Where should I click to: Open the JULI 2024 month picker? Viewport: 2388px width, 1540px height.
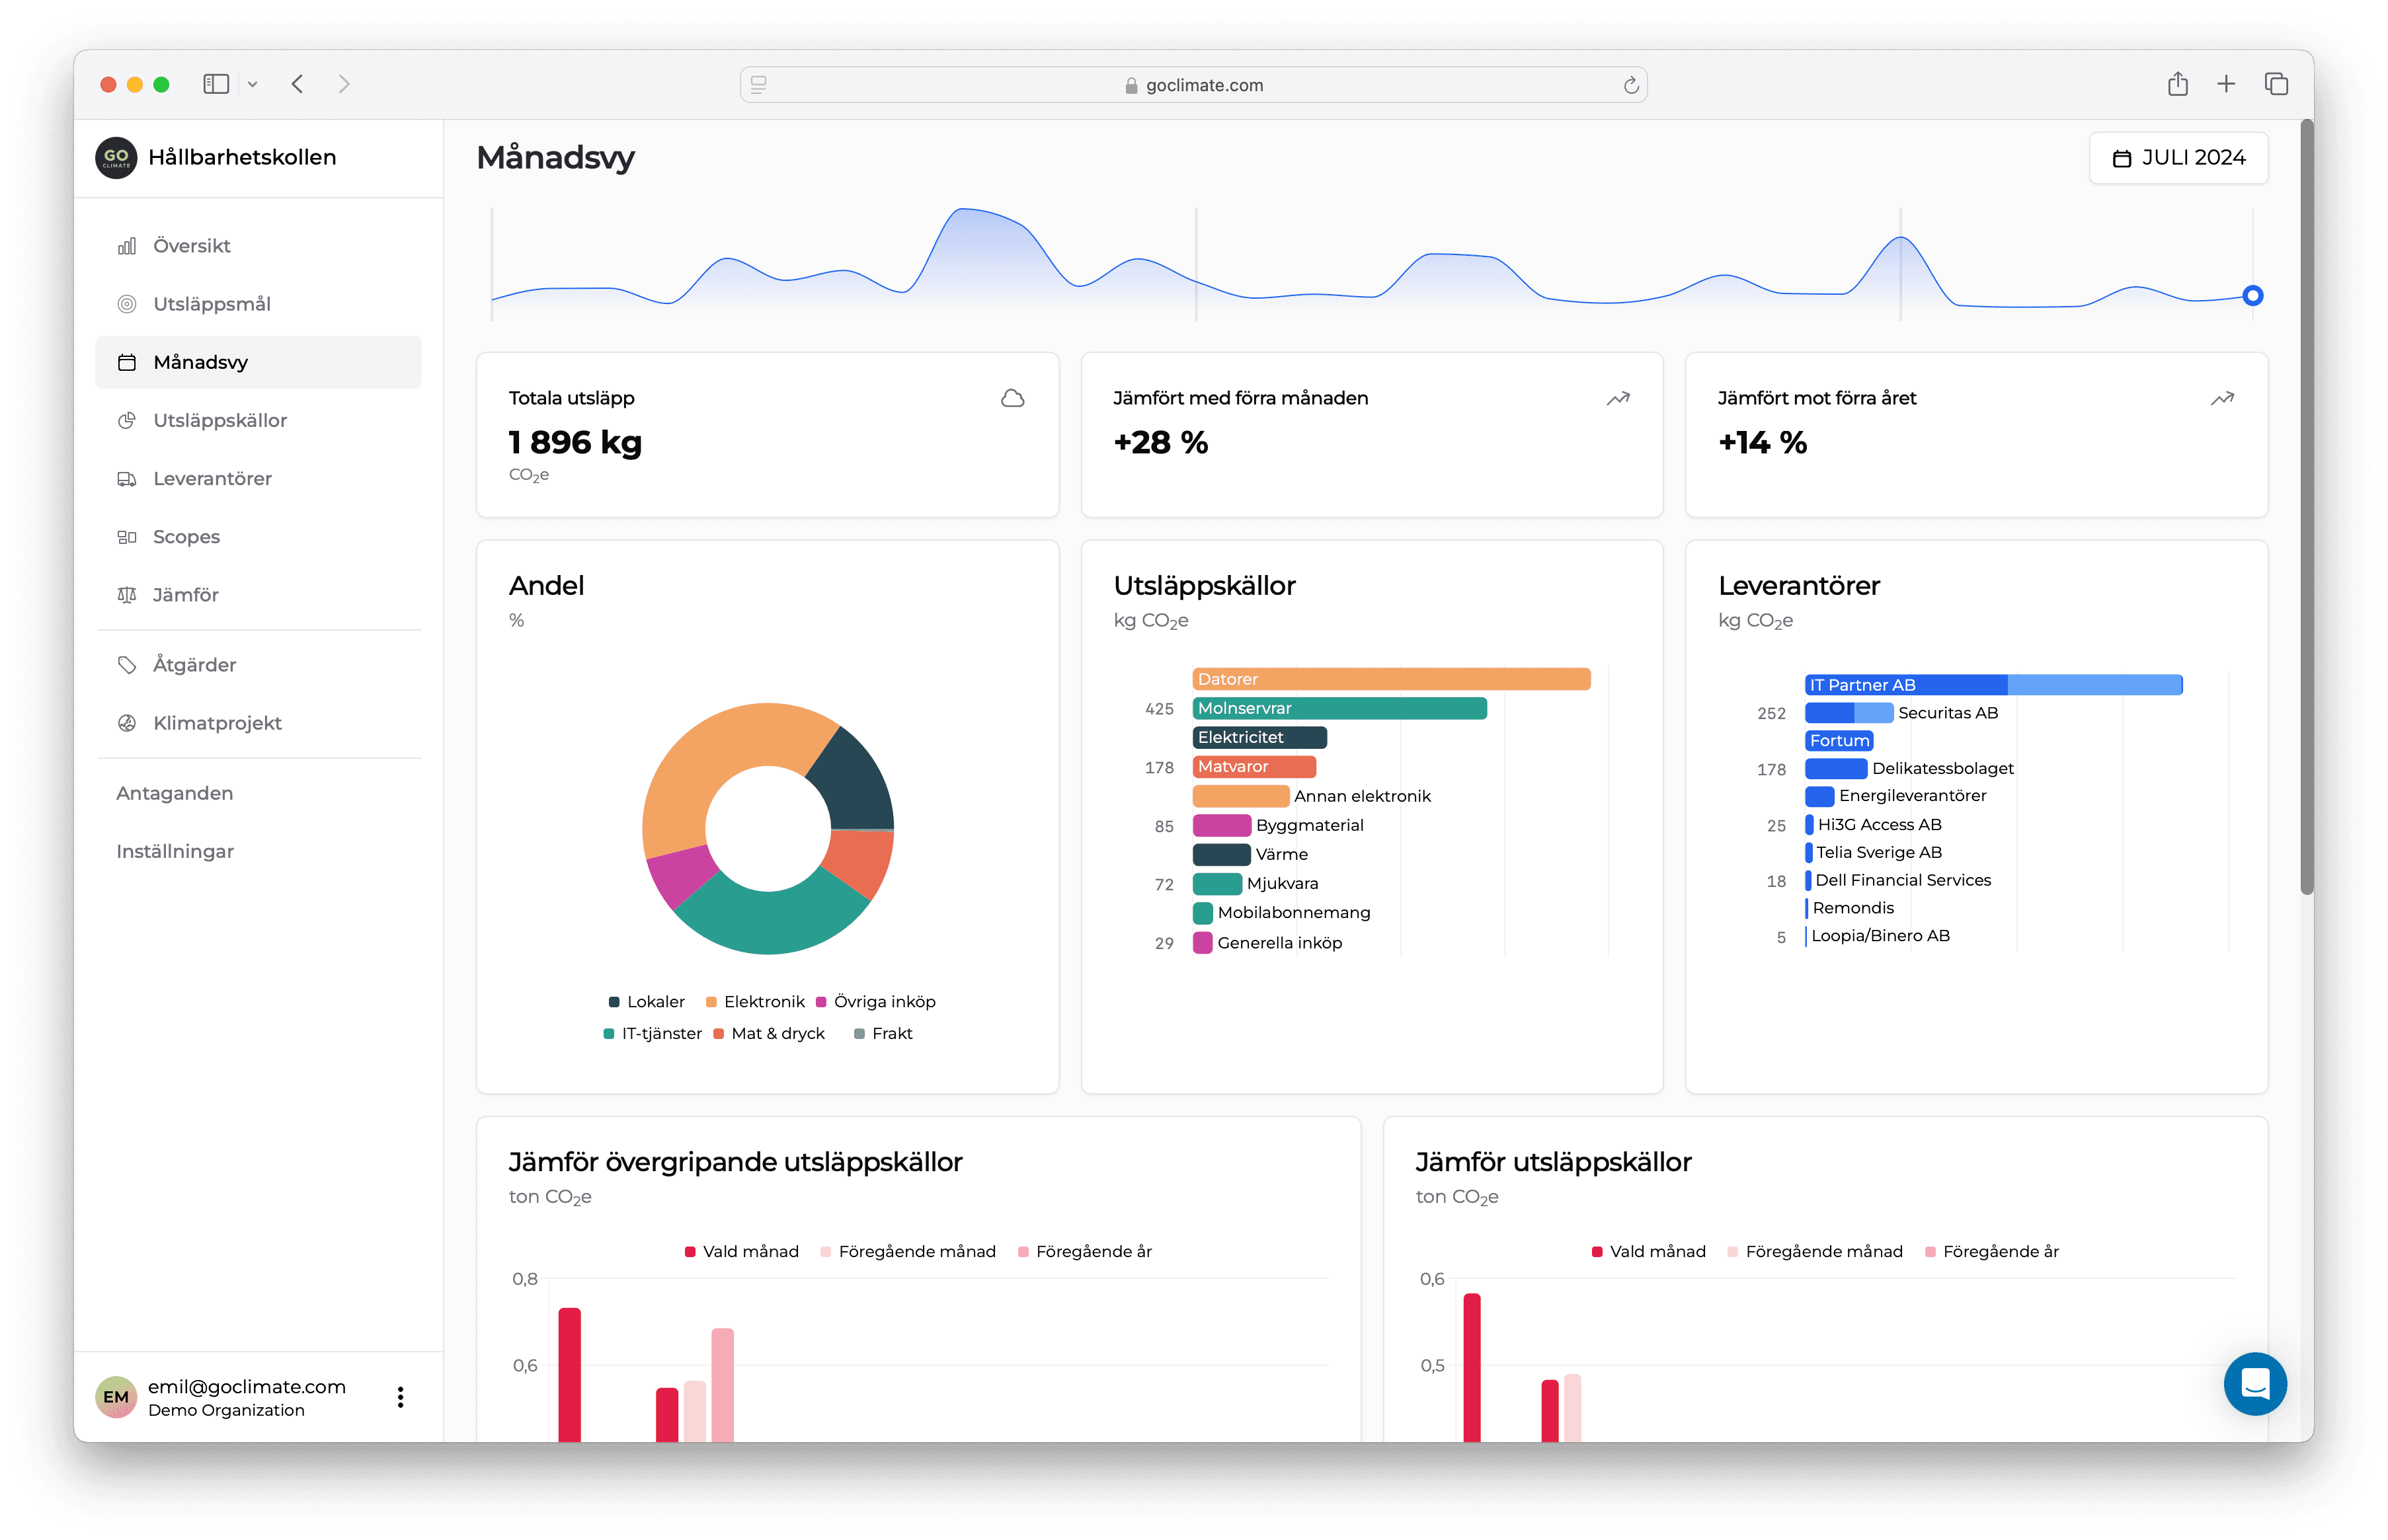point(2178,158)
